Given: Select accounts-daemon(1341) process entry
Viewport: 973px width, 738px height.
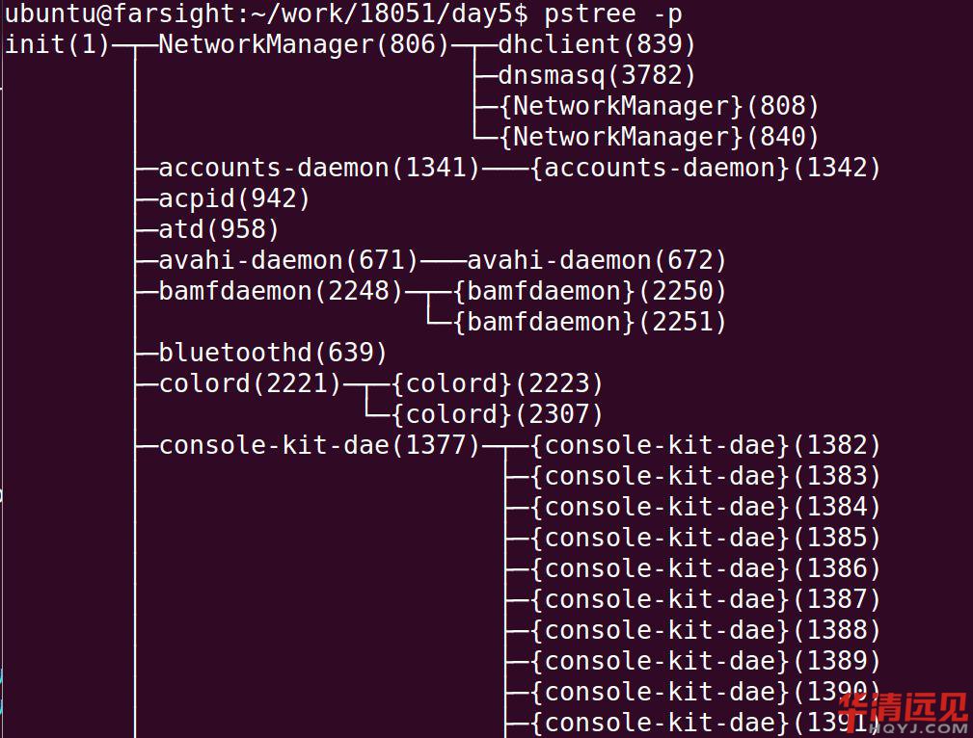Looking at the screenshot, I should [319, 168].
